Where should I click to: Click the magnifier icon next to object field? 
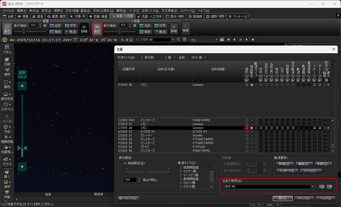[x=178, y=40]
